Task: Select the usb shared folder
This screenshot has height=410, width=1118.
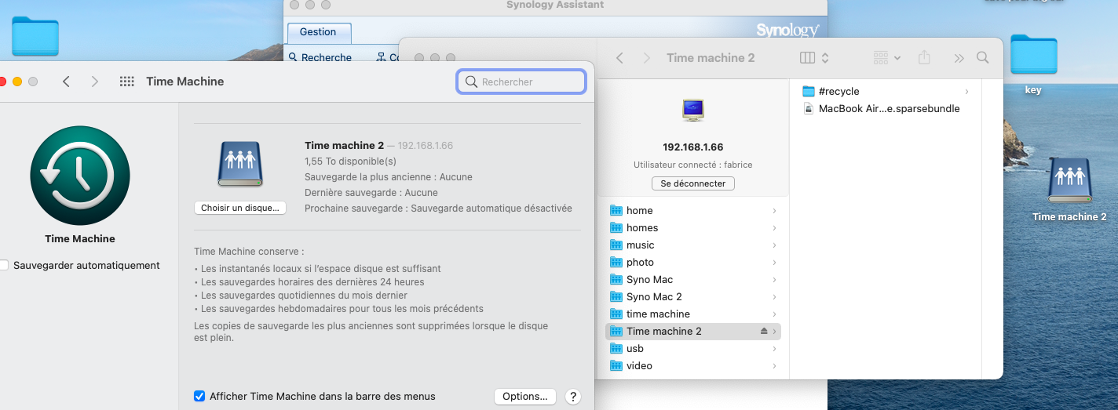Action: click(693, 349)
